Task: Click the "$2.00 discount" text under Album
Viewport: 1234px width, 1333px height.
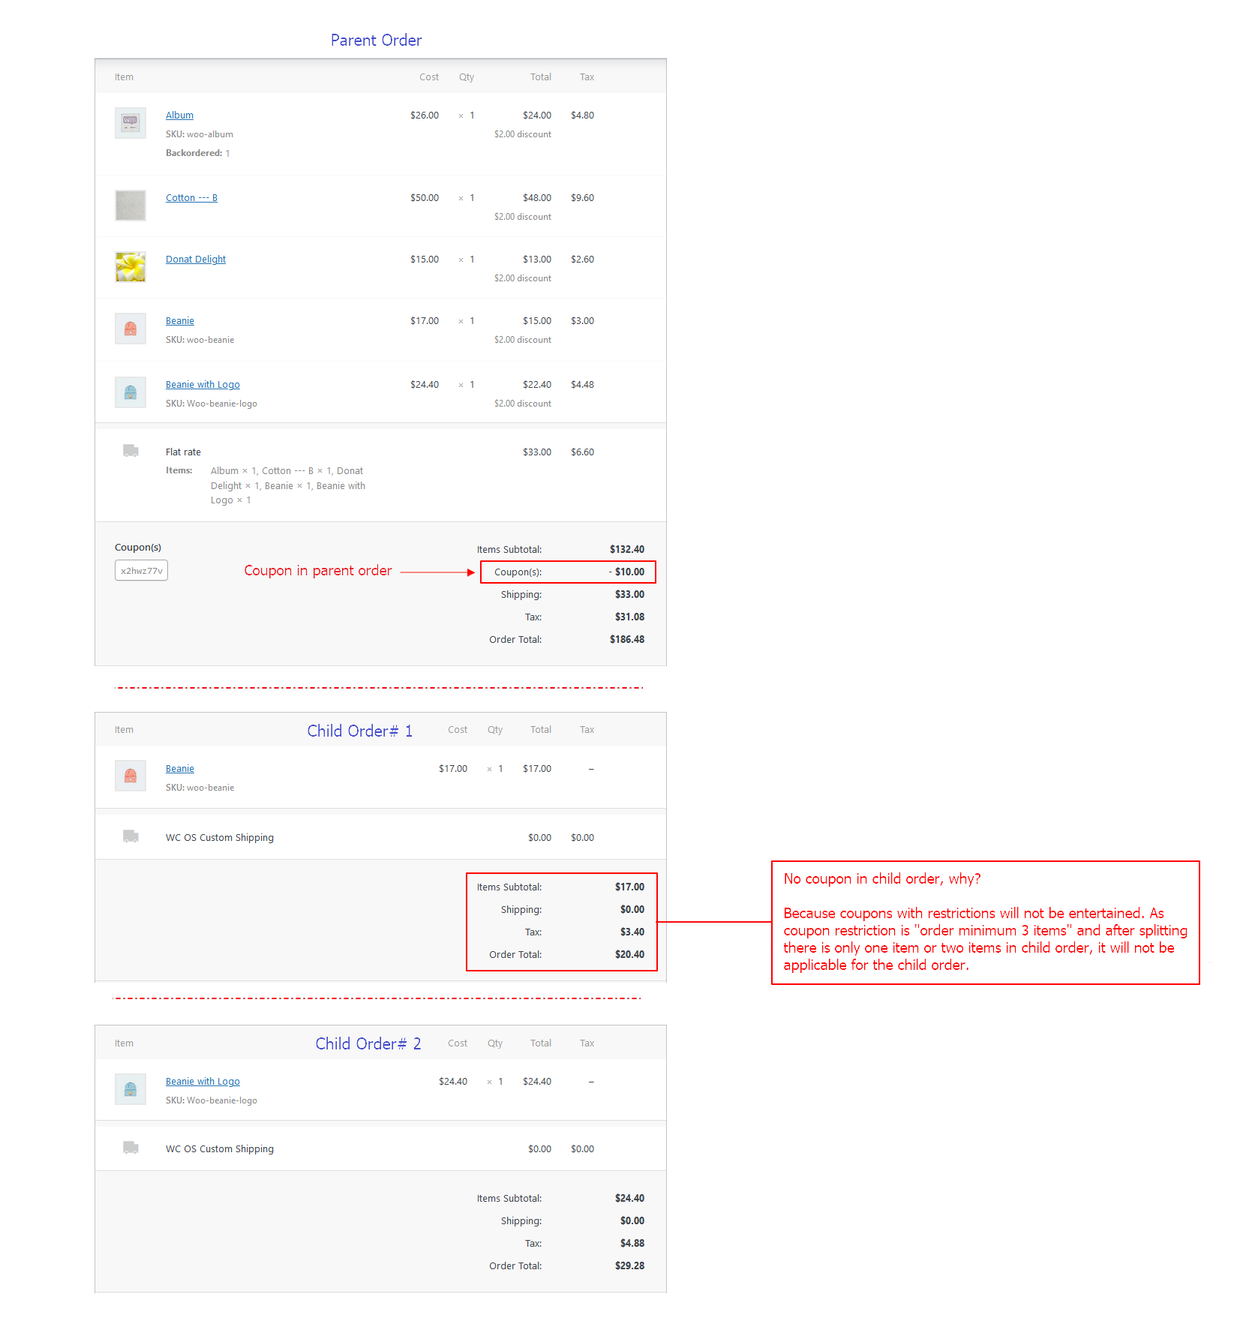Action: (x=523, y=134)
